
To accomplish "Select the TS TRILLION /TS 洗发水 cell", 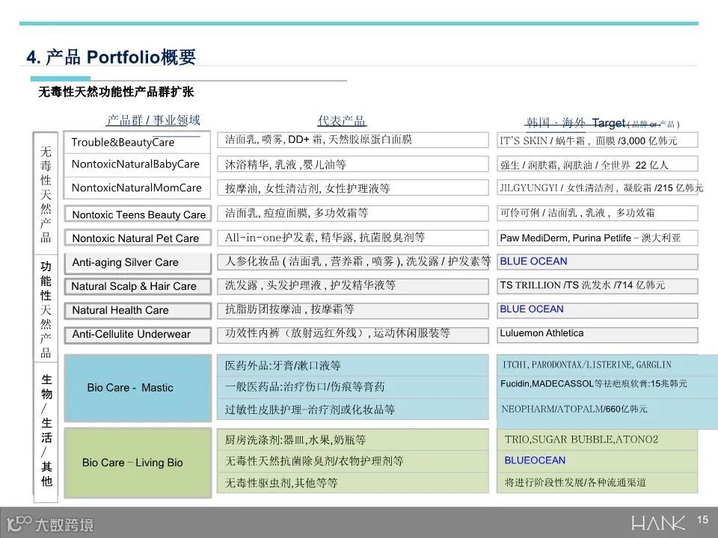I will [x=597, y=285].
